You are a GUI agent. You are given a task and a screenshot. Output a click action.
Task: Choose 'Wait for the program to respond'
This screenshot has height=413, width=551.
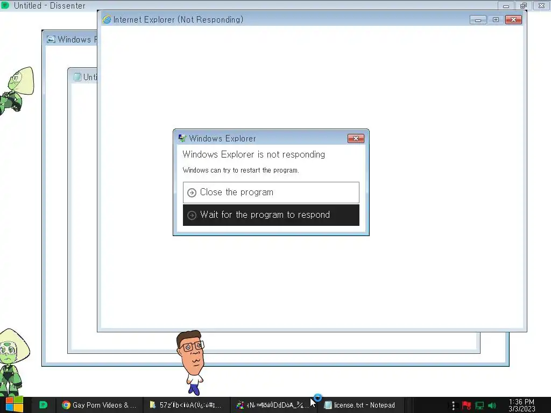point(271,215)
